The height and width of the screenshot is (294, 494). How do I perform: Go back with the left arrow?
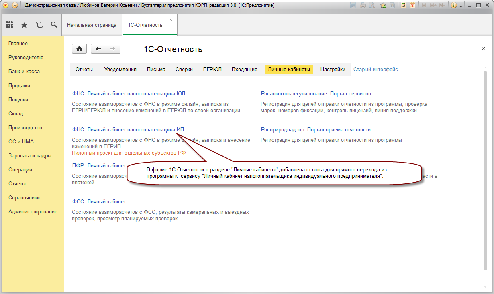(x=98, y=49)
